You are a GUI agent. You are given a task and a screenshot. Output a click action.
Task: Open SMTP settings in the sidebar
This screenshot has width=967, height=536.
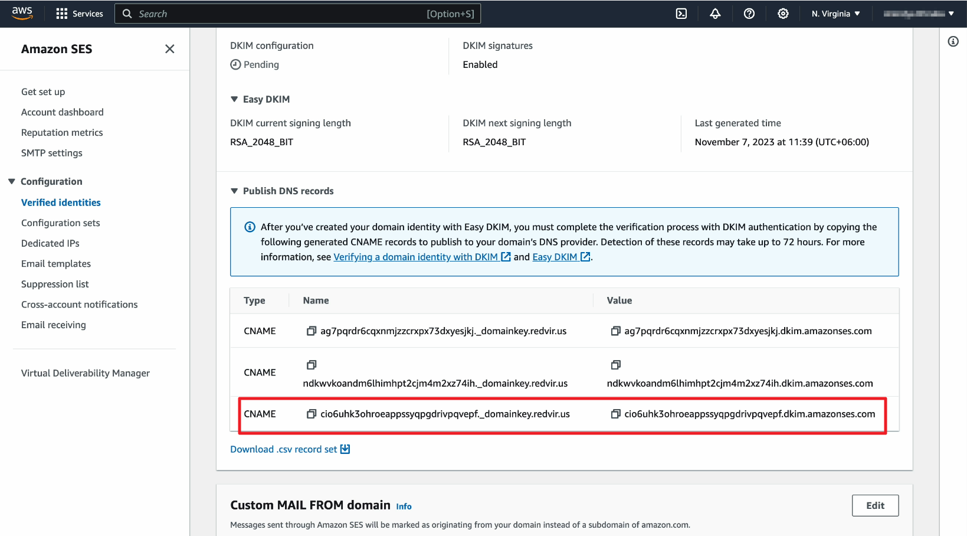pos(52,153)
